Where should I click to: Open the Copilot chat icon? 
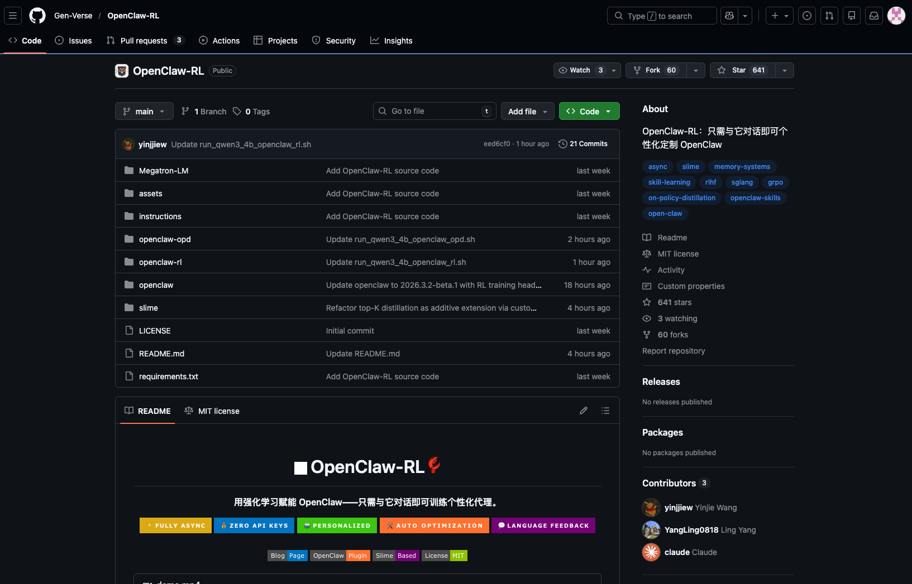(729, 16)
